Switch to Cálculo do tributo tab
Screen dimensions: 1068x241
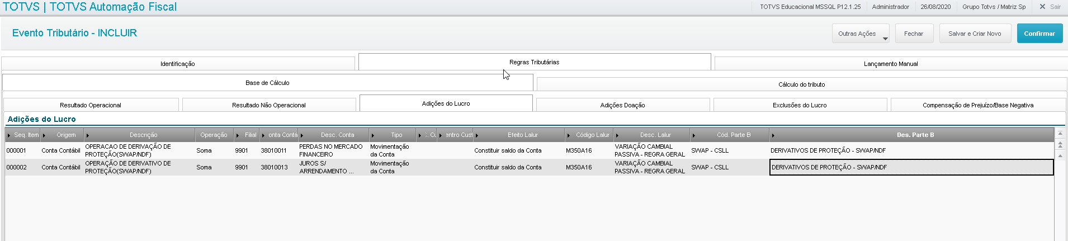point(802,84)
